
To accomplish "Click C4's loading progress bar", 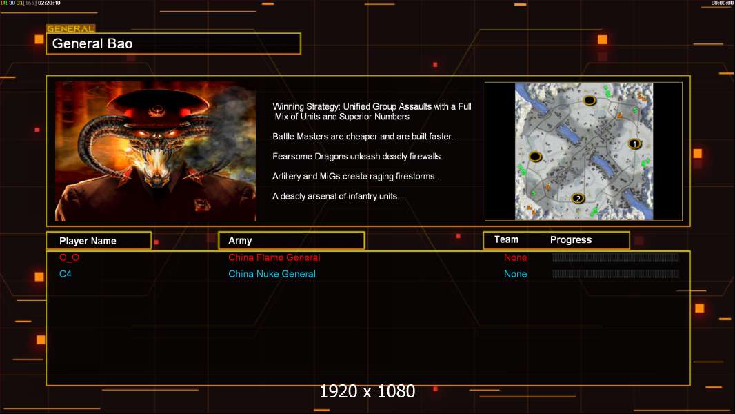I will pyautogui.click(x=614, y=274).
